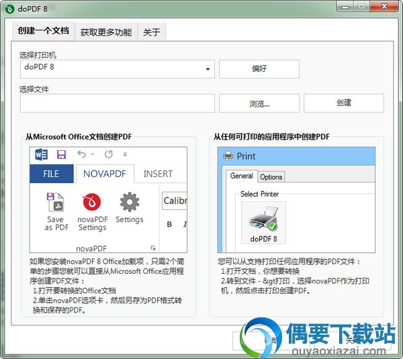This screenshot has width=403, height=359.
Task: Click the 从任何可打印的应用程序中创建PDF heading
Action: (271, 137)
